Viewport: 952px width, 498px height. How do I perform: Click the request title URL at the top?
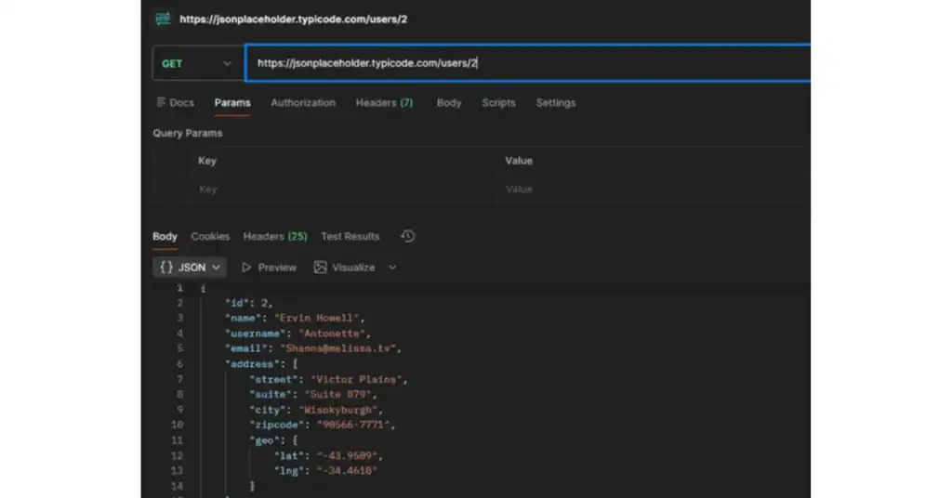(293, 20)
